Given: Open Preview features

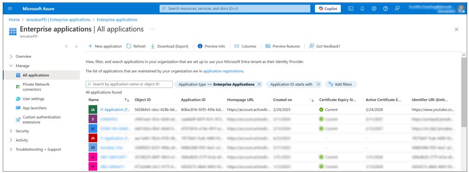Looking at the screenshot, I should (x=283, y=46).
